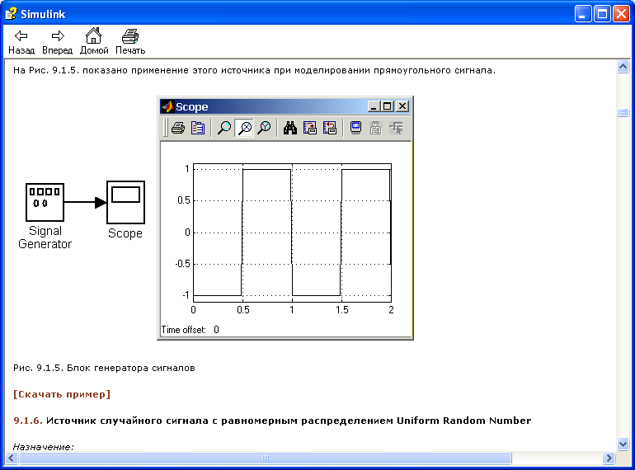Click the vertical scrollbar thumb

tap(623, 112)
